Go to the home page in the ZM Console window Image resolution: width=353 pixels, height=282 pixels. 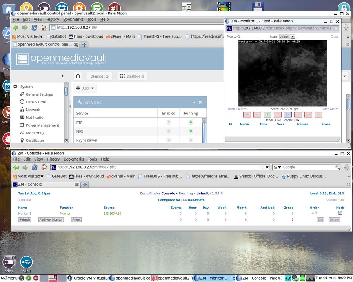tap(44, 167)
